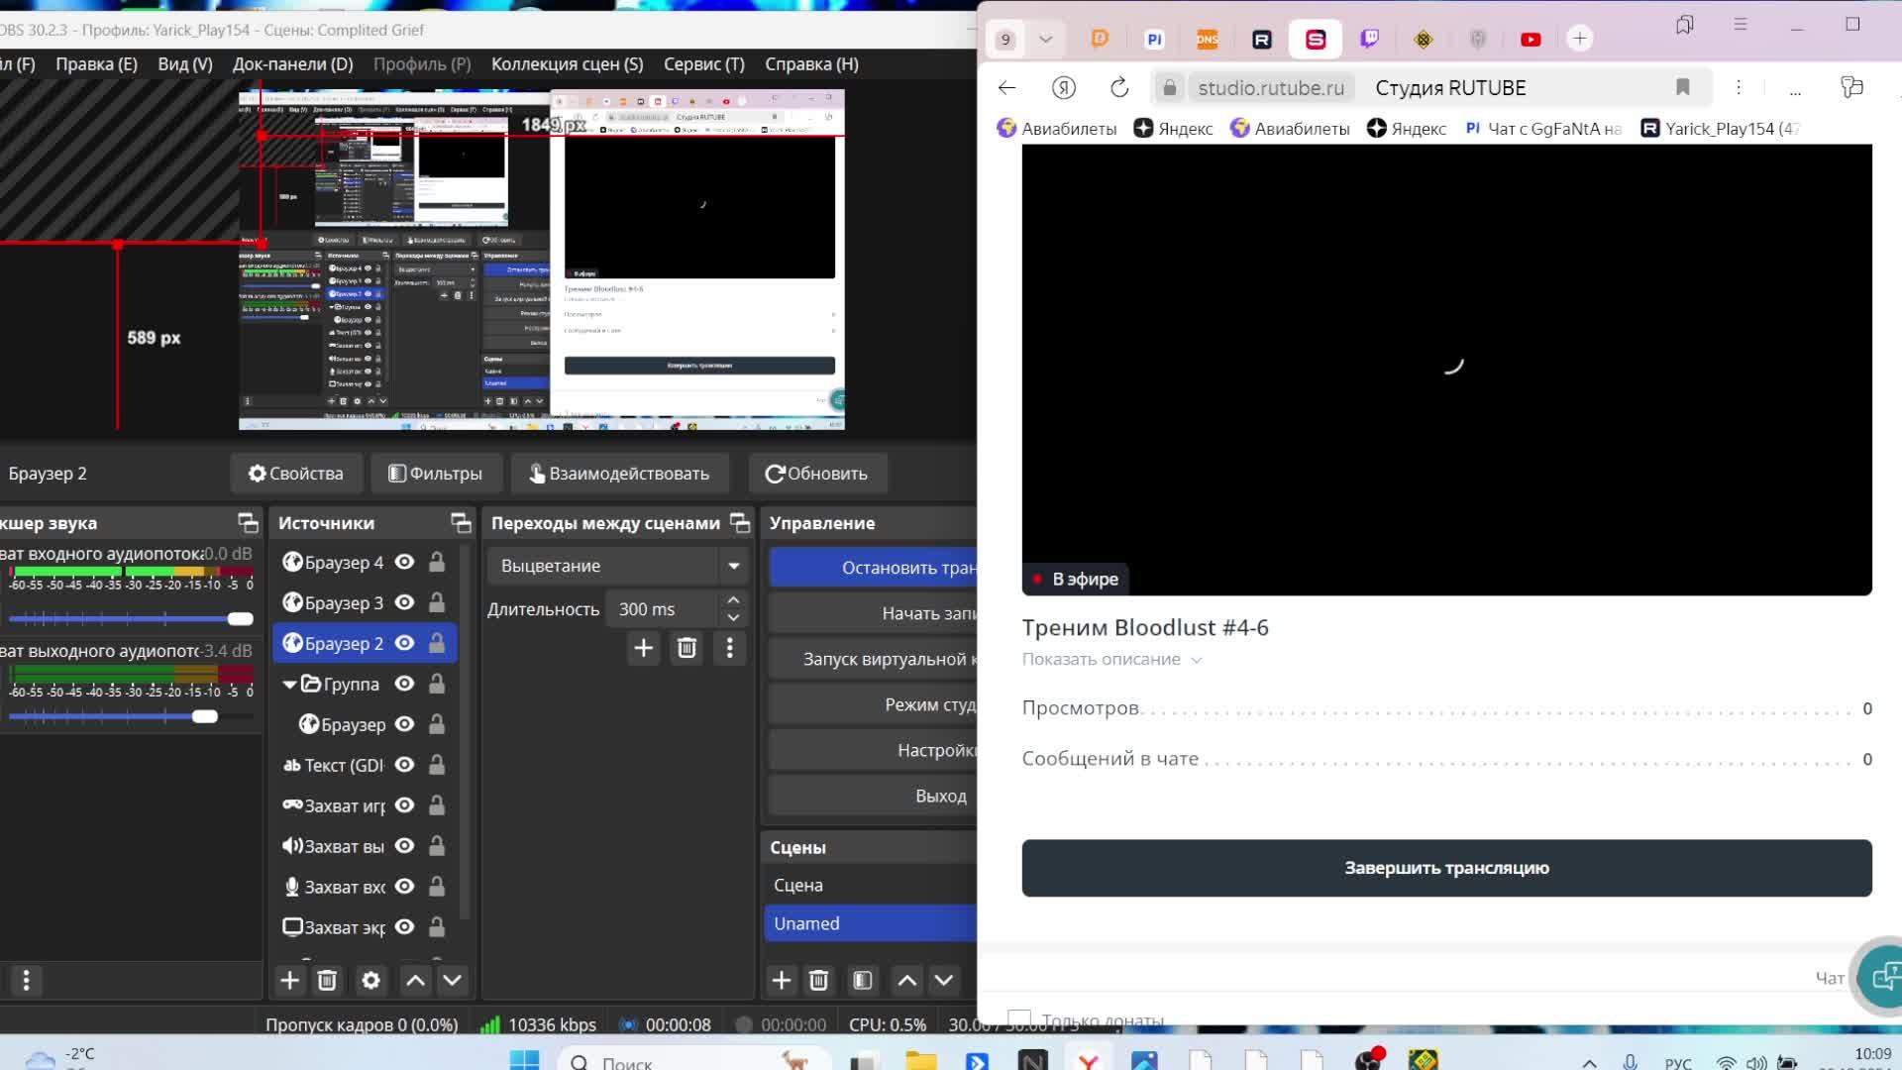Click Свойства button for Браузер 2
This screenshot has width=1902, height=1070.
(296, 474)
